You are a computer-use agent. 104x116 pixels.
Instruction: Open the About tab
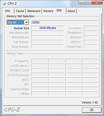tap(71, 11)
